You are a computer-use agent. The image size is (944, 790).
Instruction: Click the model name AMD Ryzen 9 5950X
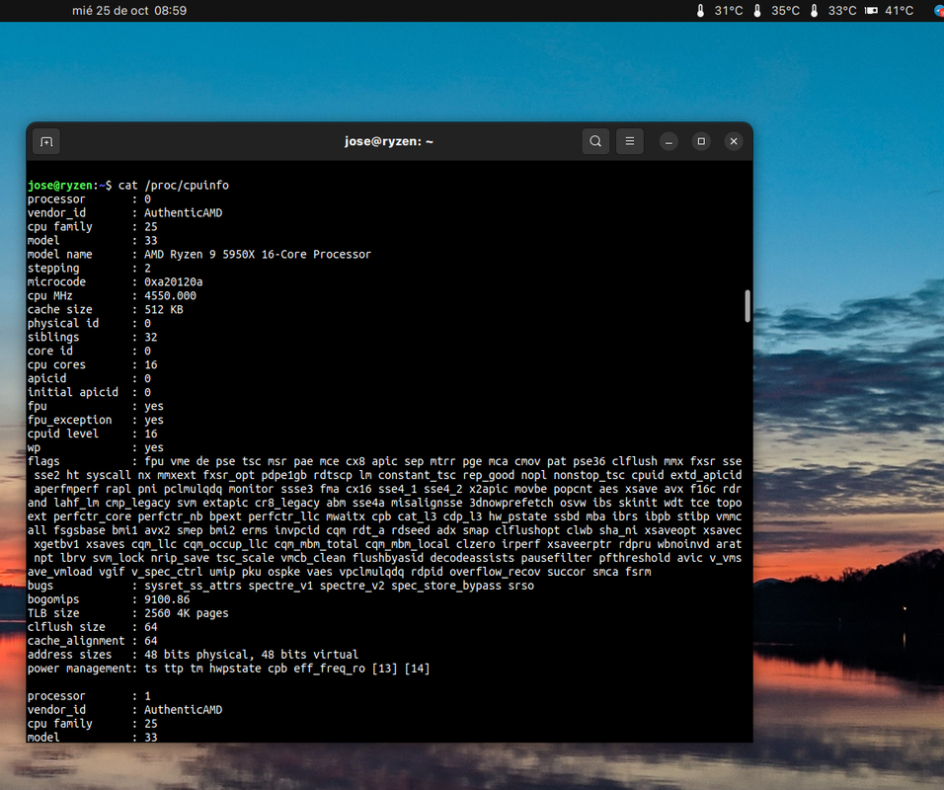point(258,255)
